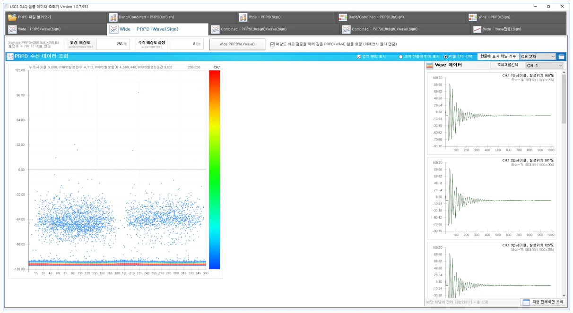Click the CH,1 2번사이클 waveform chart
Image resolution: width=573 pixels, height=313 pixels.
[492, 198]
